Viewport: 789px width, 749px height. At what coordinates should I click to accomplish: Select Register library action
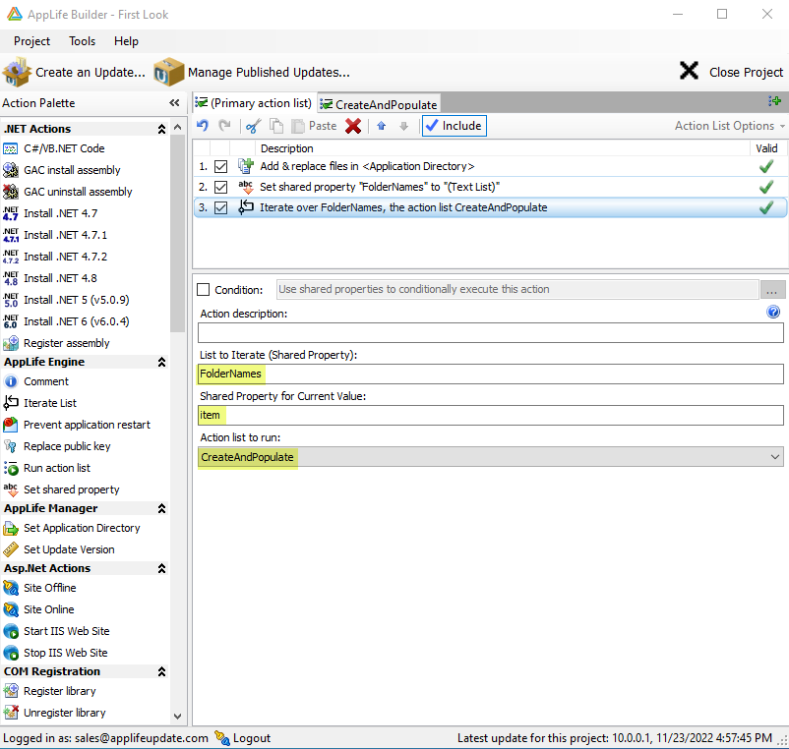tap(49, 691)
